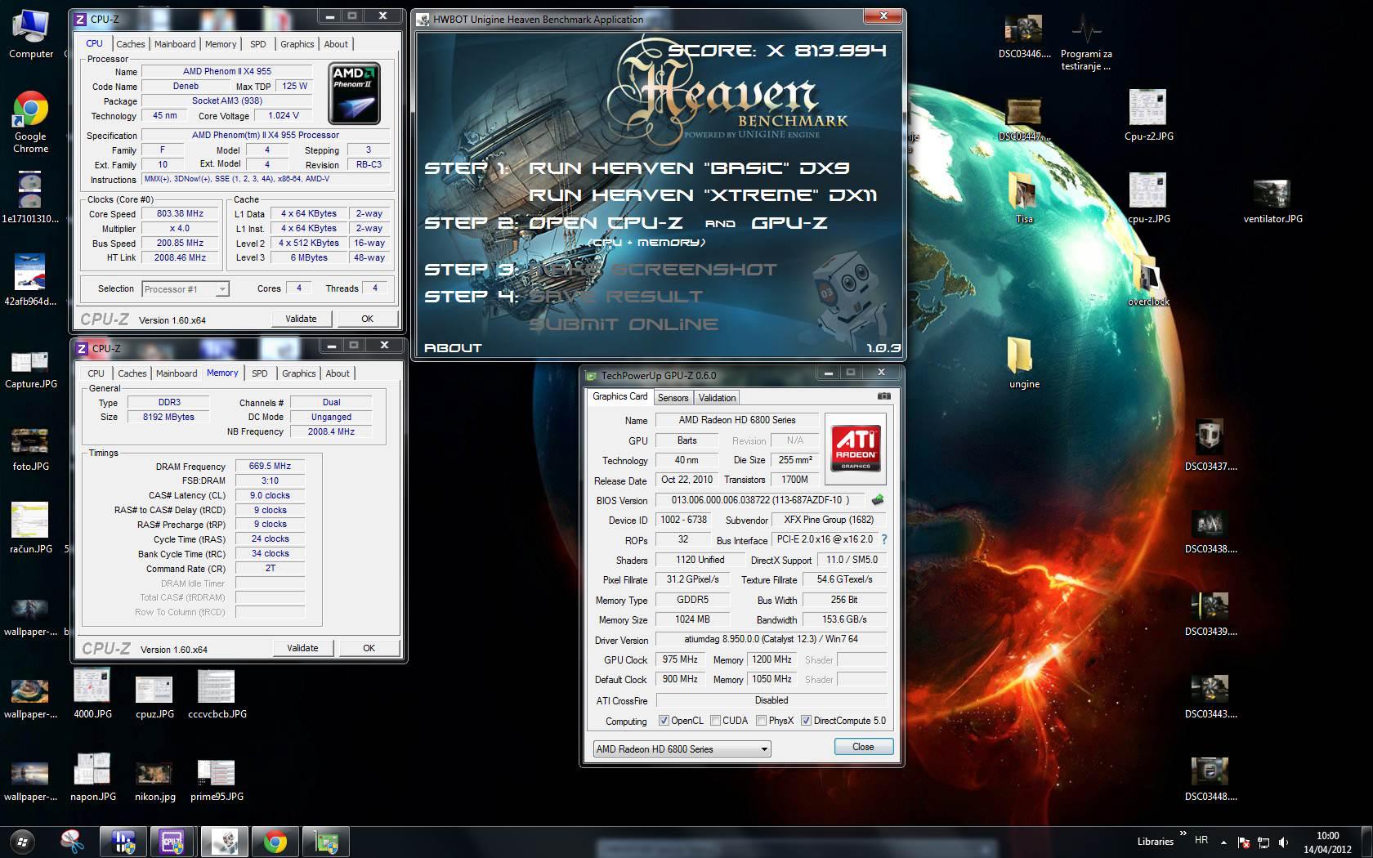Select the 4000.JPG desktop file
Viewport: 1373px width, 858px height.
pos(92,695)
